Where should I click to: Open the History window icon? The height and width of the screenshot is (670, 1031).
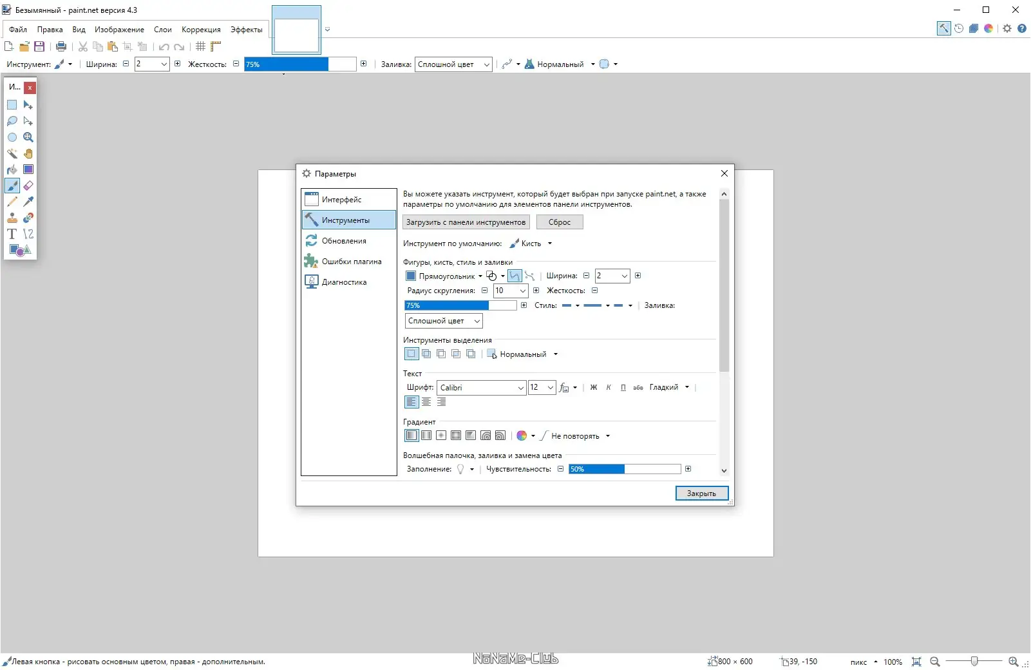[959, 28]
